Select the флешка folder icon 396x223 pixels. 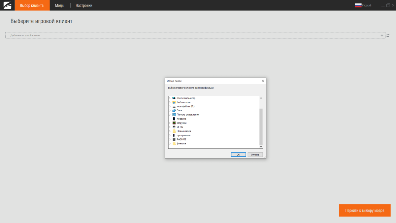coord(174,143)
